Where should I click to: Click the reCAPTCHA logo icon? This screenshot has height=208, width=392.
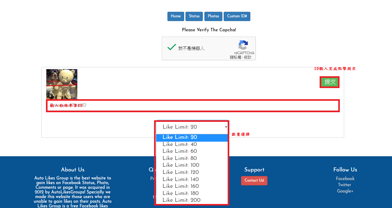coord(243,45)
